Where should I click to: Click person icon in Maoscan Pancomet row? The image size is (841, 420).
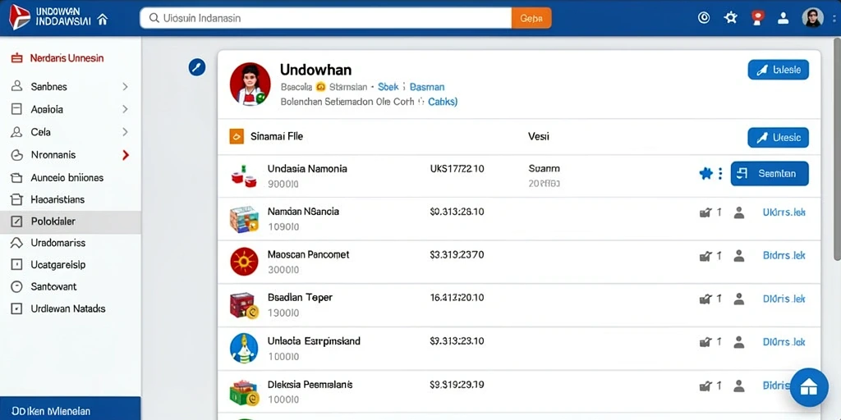tap(739, 256)
